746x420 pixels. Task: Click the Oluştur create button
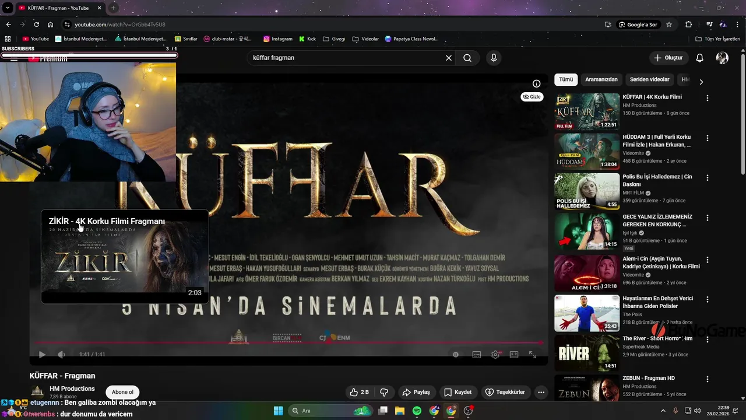668,58
